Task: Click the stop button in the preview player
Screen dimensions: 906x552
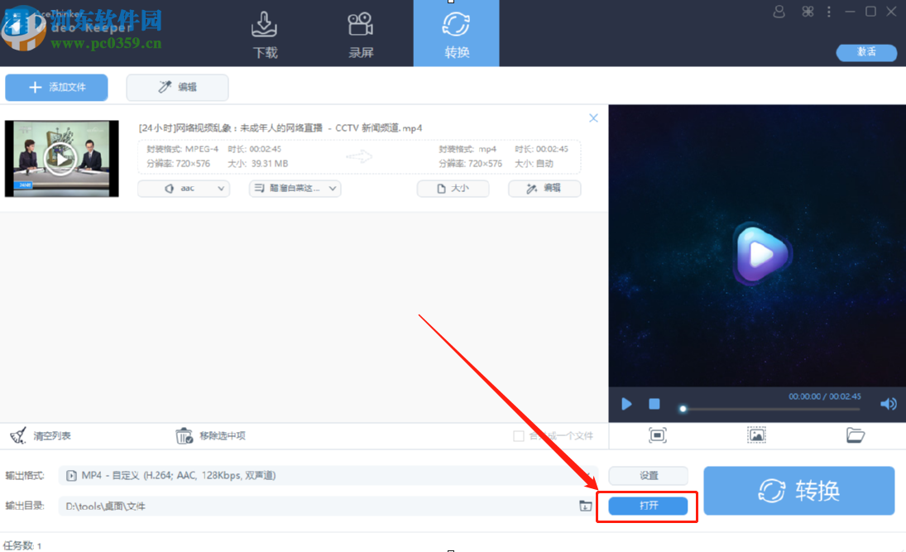Action: [x=654, y=404]
